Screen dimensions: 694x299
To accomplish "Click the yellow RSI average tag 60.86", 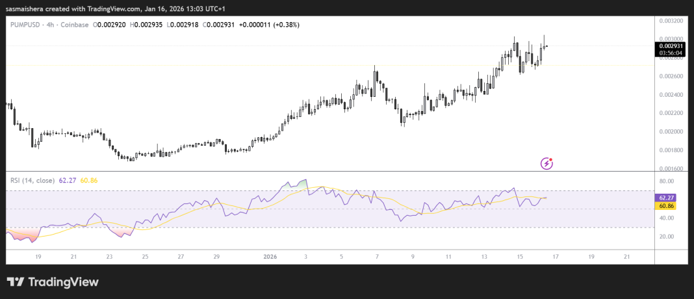I will pyautogui.click(x=667, y=206).
